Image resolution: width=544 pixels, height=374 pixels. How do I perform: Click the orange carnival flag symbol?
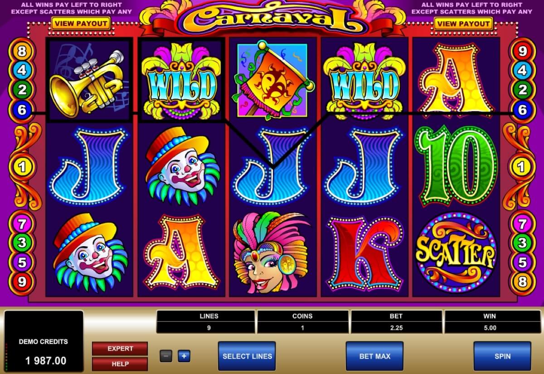click(272, 80)
